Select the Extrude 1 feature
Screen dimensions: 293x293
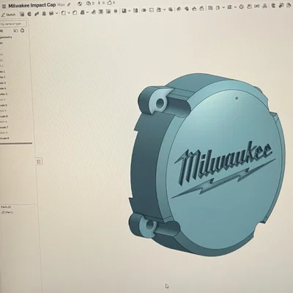click(x=3, y=72)
